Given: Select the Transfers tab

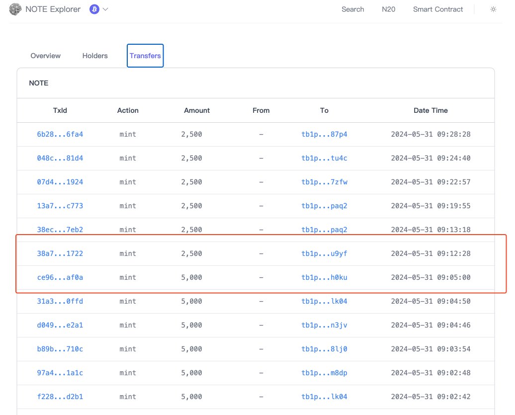Looking at the screenshot, I should 145,56.
